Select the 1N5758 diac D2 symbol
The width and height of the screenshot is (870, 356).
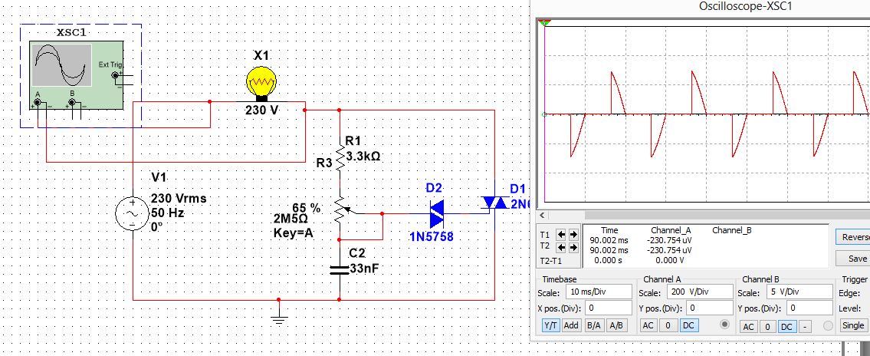[x=437, y=213]
